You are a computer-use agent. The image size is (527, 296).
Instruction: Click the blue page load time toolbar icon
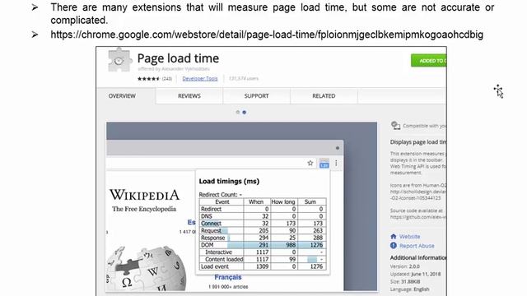(324, 164)
